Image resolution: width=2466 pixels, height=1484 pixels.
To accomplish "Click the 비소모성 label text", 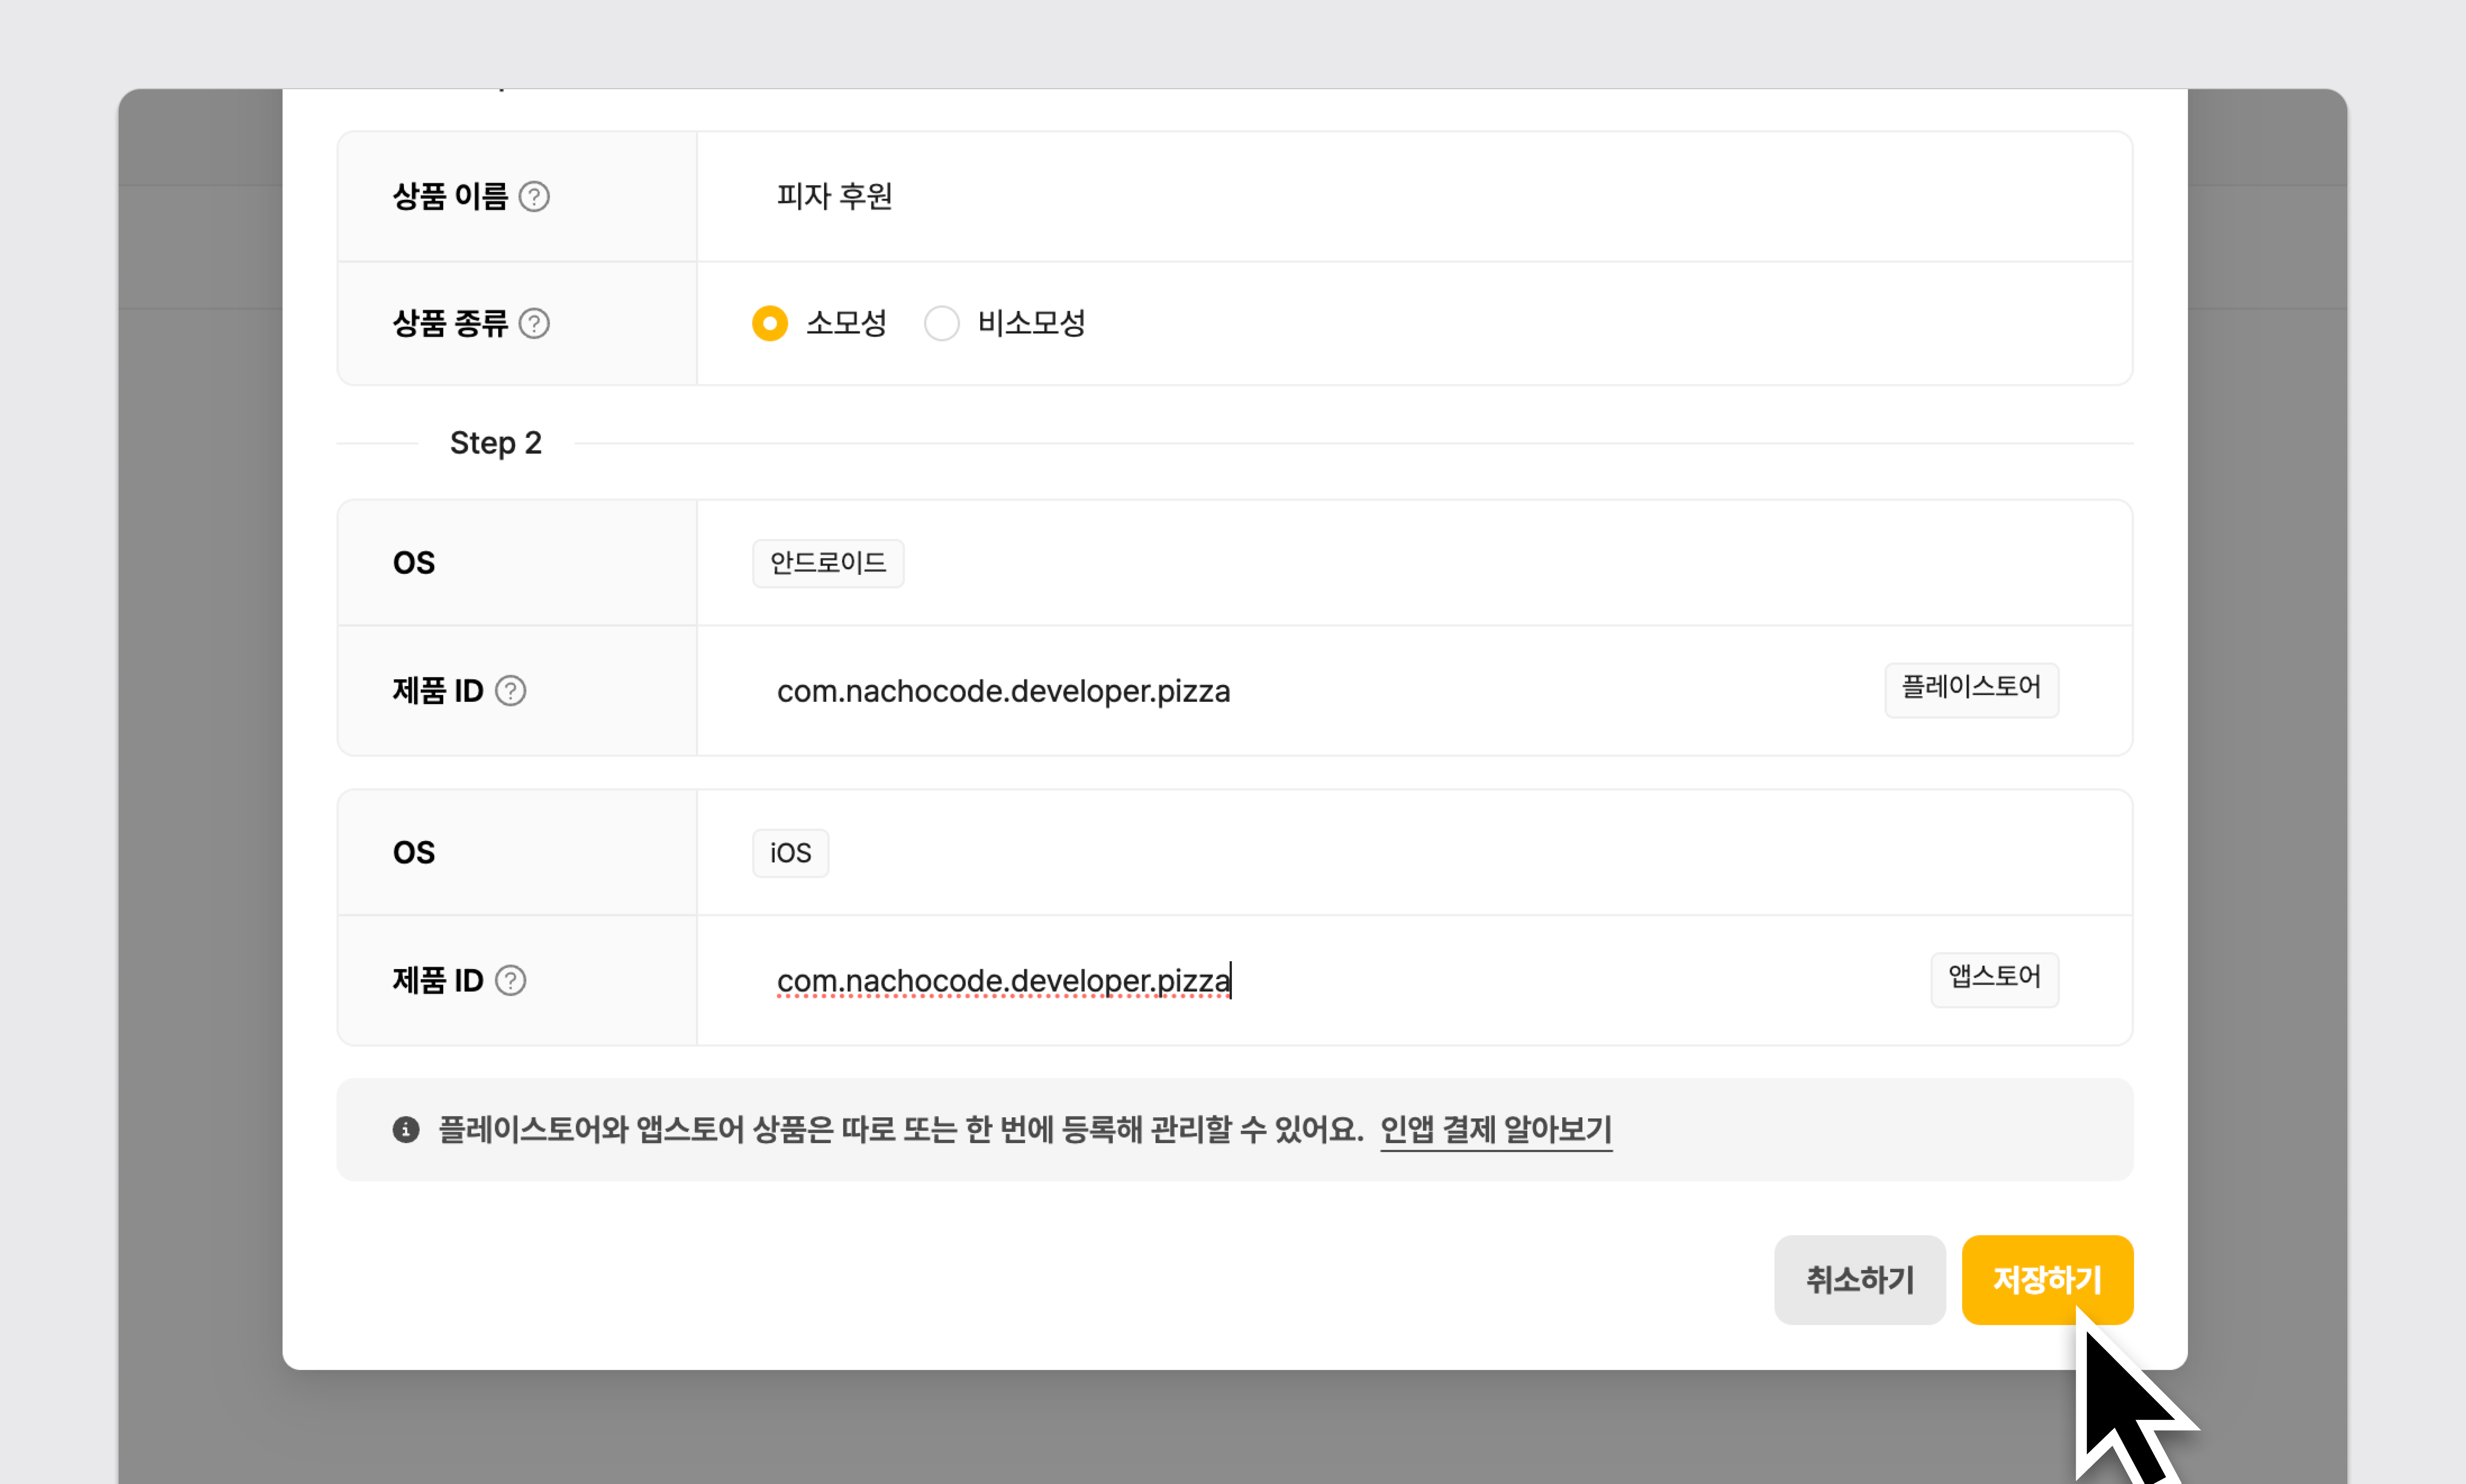I will 1031,323.
